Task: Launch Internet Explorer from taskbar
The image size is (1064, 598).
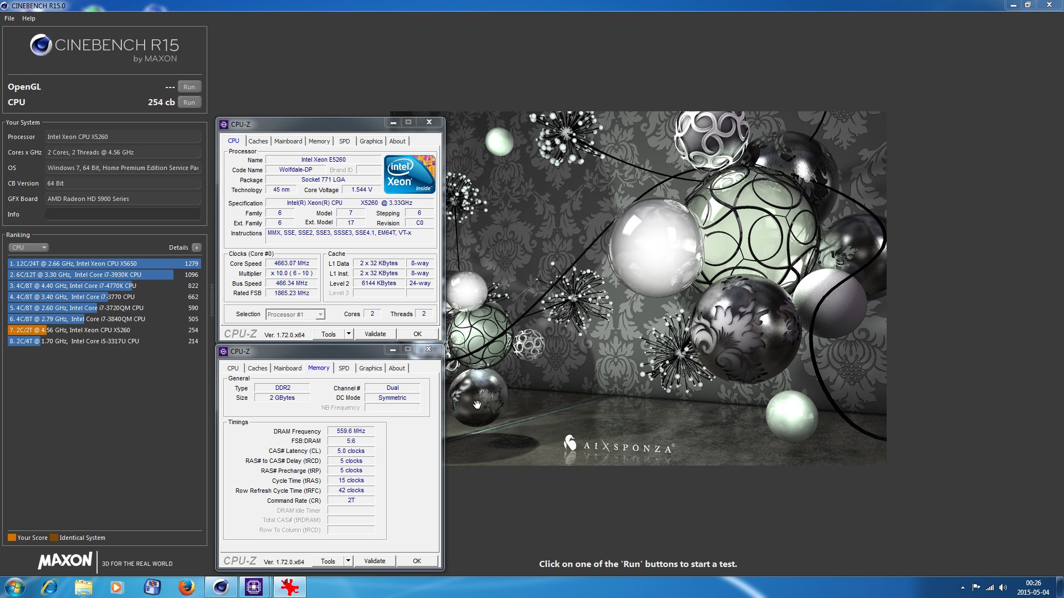Action: click(x=49, y=587)
